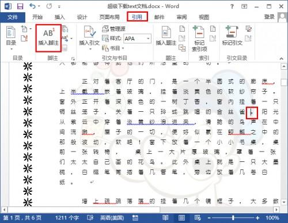288x223 pixels.
Task: Click the 1211 个字 word count
Action: [67, 218]
